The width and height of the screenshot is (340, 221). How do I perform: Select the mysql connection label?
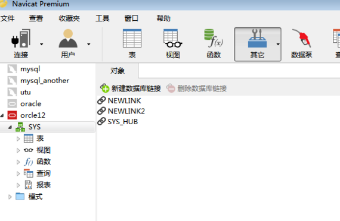pyautogui.click(x=30, y=70)
